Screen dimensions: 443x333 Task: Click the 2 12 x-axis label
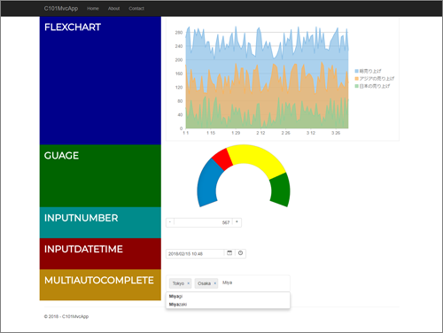pyautogui.click(x=260, y=133)
